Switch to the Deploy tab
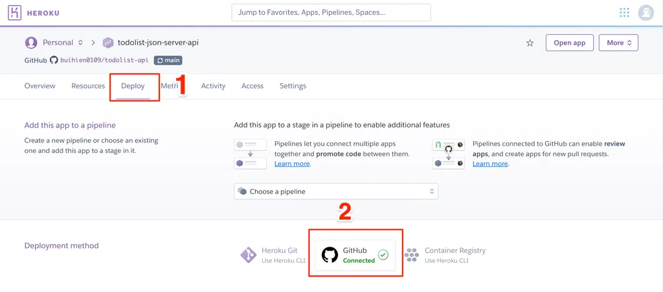 click(x=133, y=86)
